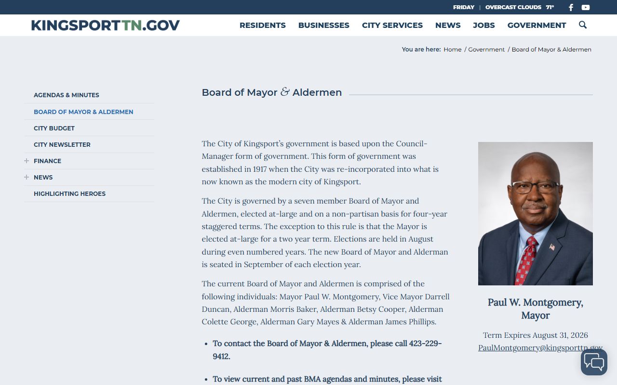Click the Government breadcrumb link
Screen dimensions: 617x385
(486, 50)
